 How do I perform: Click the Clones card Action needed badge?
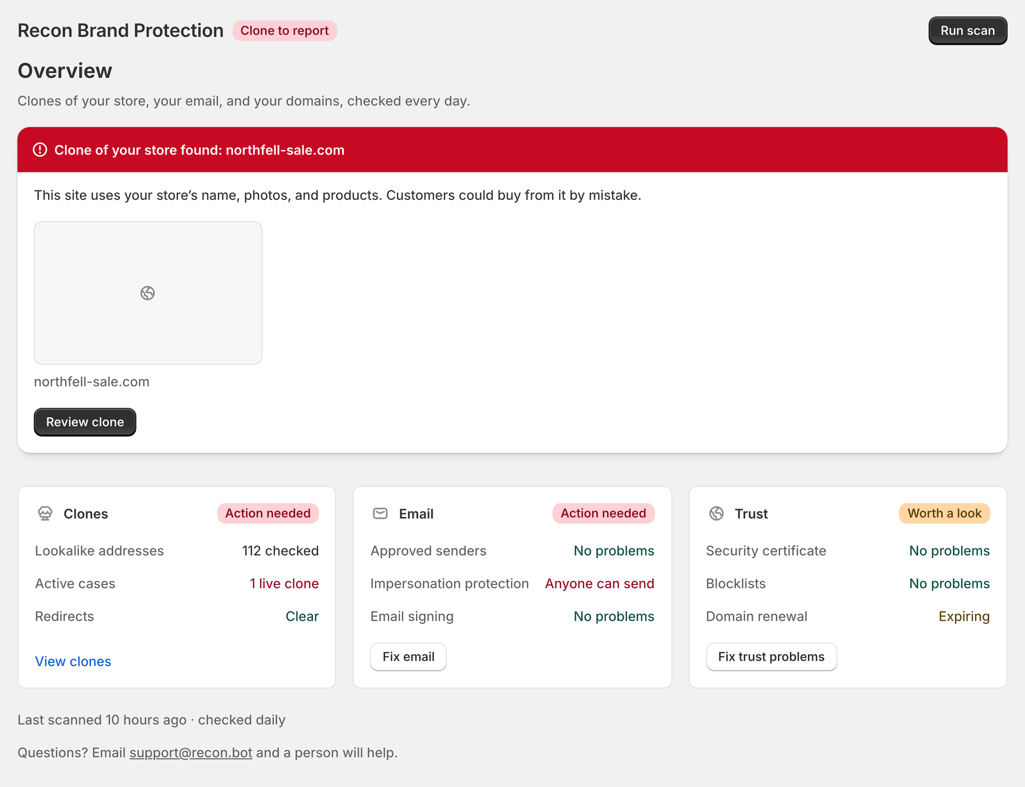[268, 513]
